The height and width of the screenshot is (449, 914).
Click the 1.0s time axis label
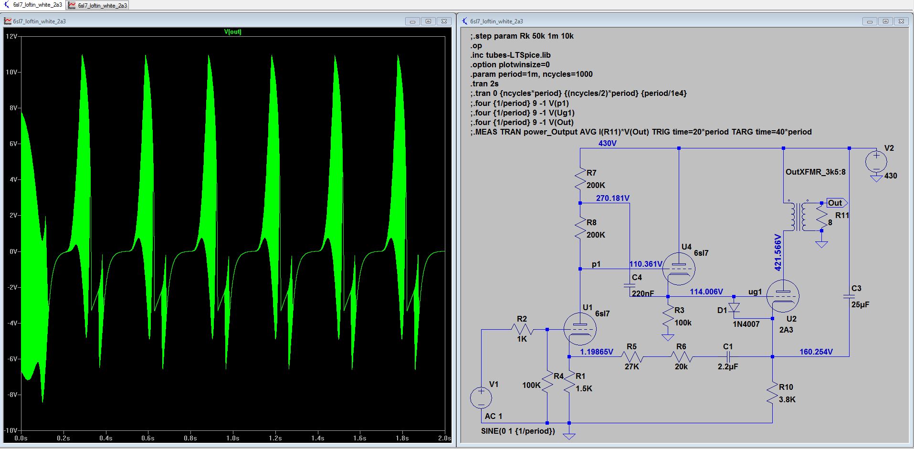[233, 438]
